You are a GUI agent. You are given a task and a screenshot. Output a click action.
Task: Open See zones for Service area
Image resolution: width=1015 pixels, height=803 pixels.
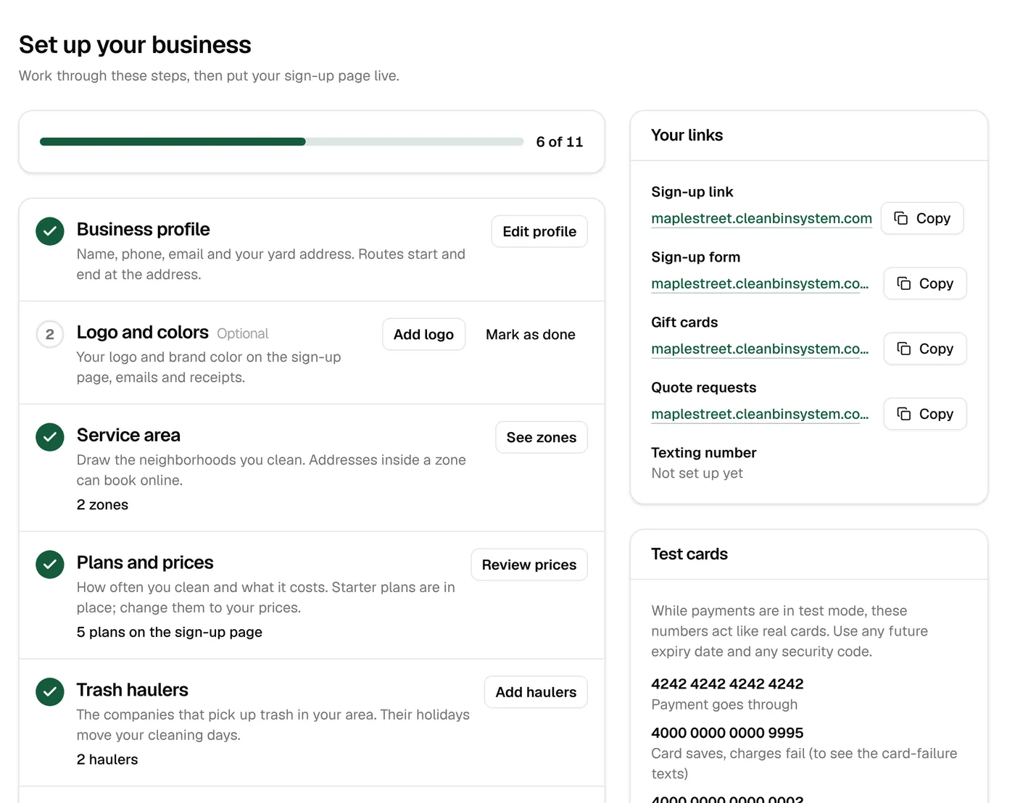[542, 437]
